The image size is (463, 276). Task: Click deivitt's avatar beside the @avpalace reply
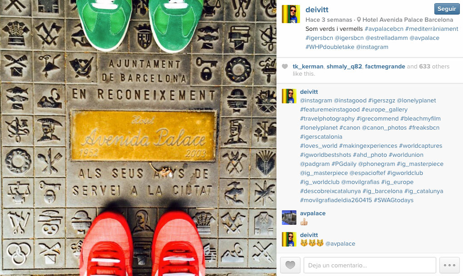coord(289,239)
